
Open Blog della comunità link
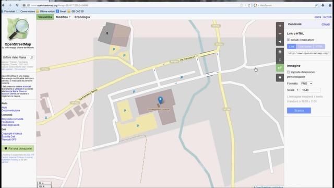click(x=13, y=119)
